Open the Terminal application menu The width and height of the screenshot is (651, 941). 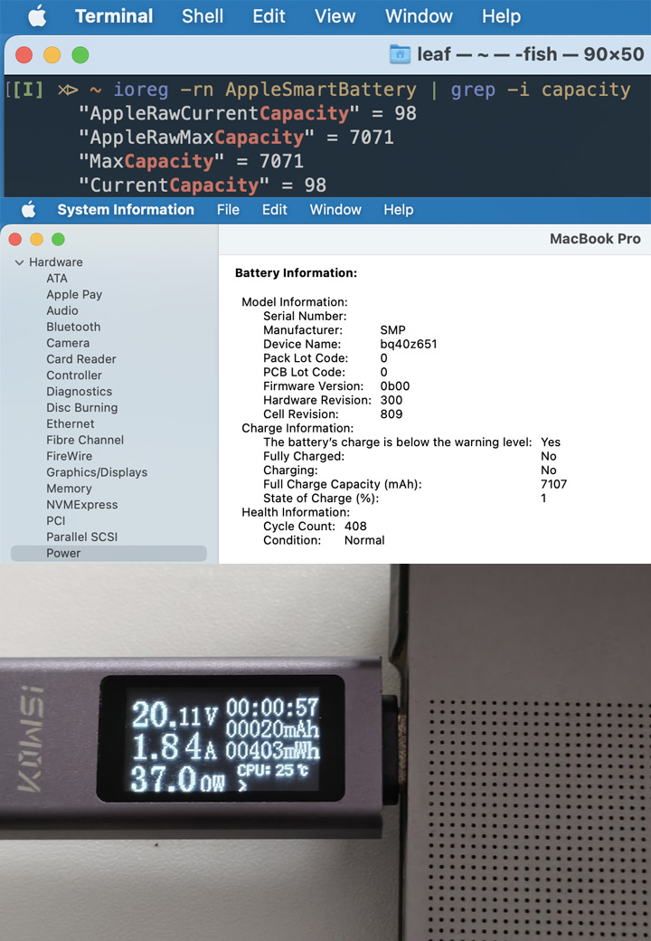[114, 16]
